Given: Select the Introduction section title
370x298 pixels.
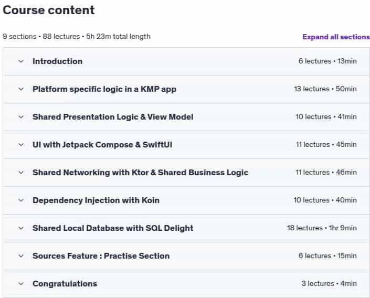Looking at the screenshot, I should point(57,61).
